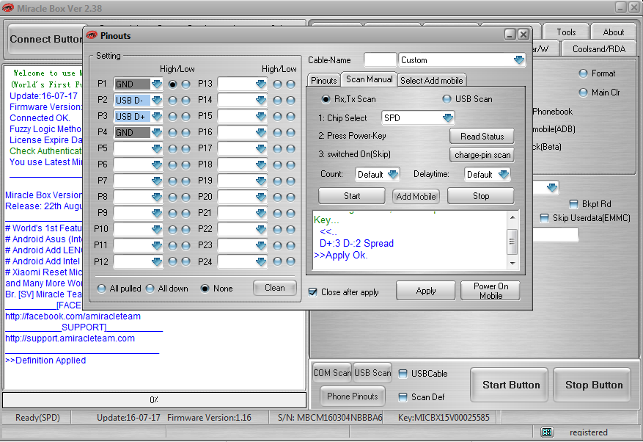Select the P13 High radio button

(x=278, y=84)
